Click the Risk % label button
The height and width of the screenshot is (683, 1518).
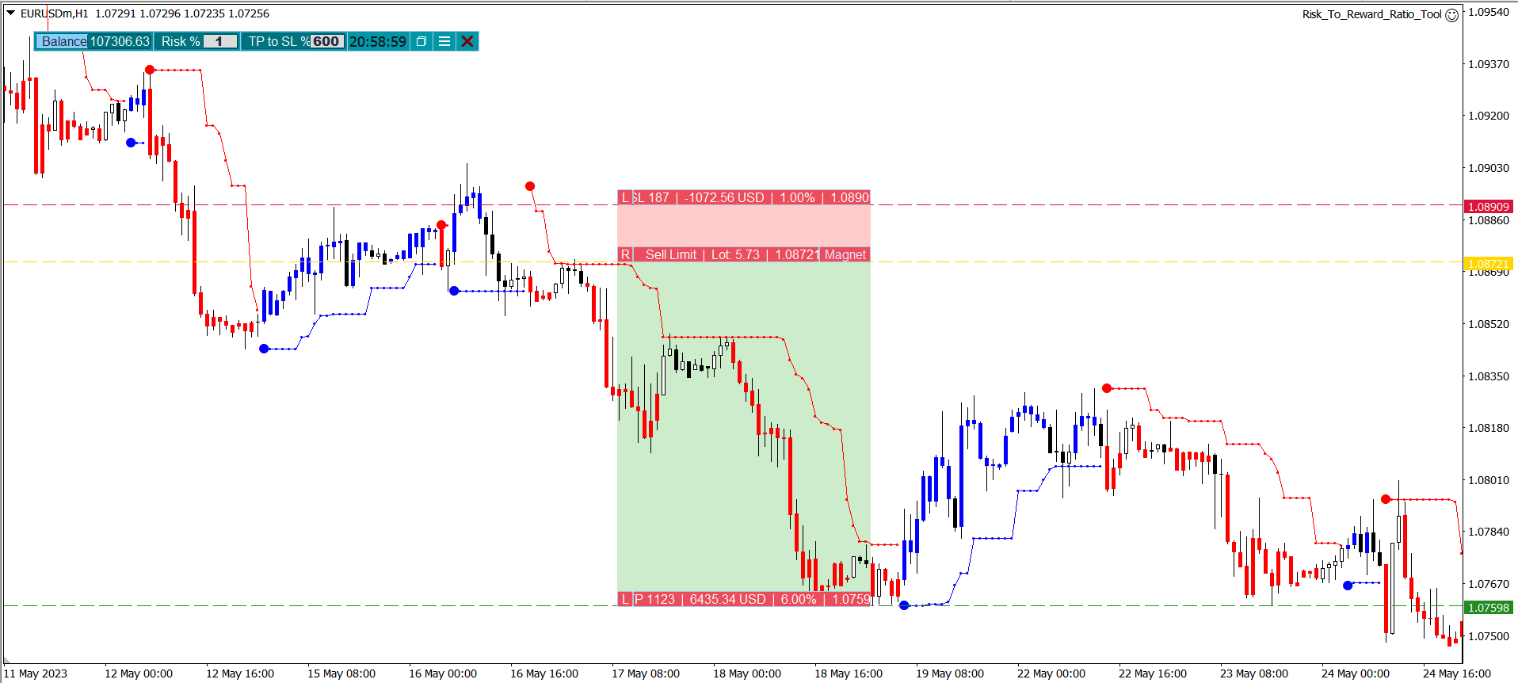pyautogui.click(x=181, y=41)
